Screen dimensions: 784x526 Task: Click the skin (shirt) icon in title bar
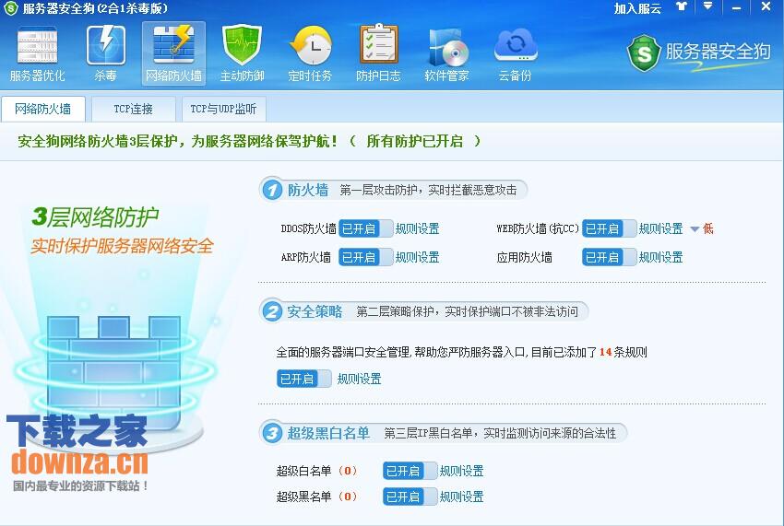[x=682, y=7]
